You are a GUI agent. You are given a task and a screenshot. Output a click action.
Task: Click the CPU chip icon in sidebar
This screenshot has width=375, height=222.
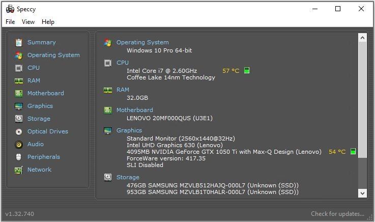[19, 68]
